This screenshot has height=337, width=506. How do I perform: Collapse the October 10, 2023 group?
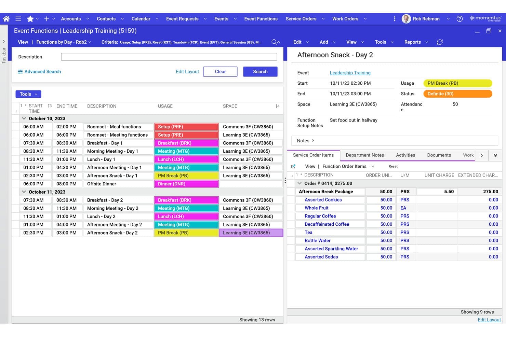pyautogui.click(x=24, y=118)
